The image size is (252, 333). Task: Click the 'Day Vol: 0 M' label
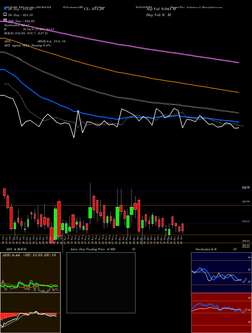tap(158, 15)
